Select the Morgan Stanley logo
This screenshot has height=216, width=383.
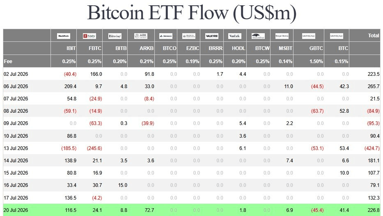click(282, 36)
